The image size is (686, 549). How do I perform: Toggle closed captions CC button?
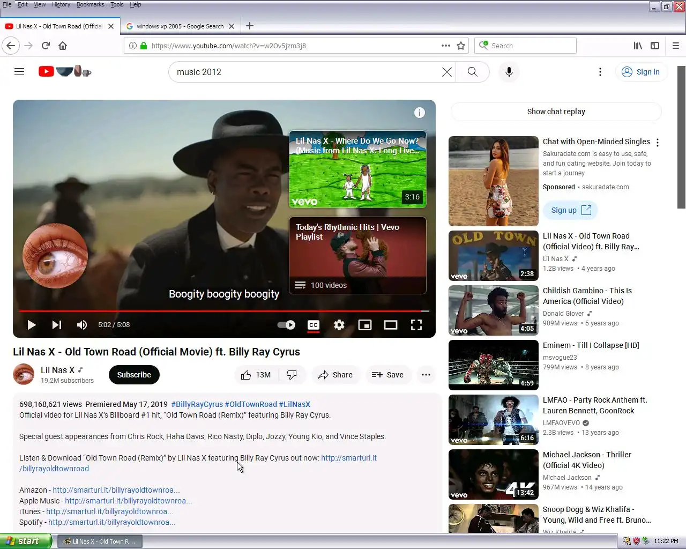[x=314, y=325]
